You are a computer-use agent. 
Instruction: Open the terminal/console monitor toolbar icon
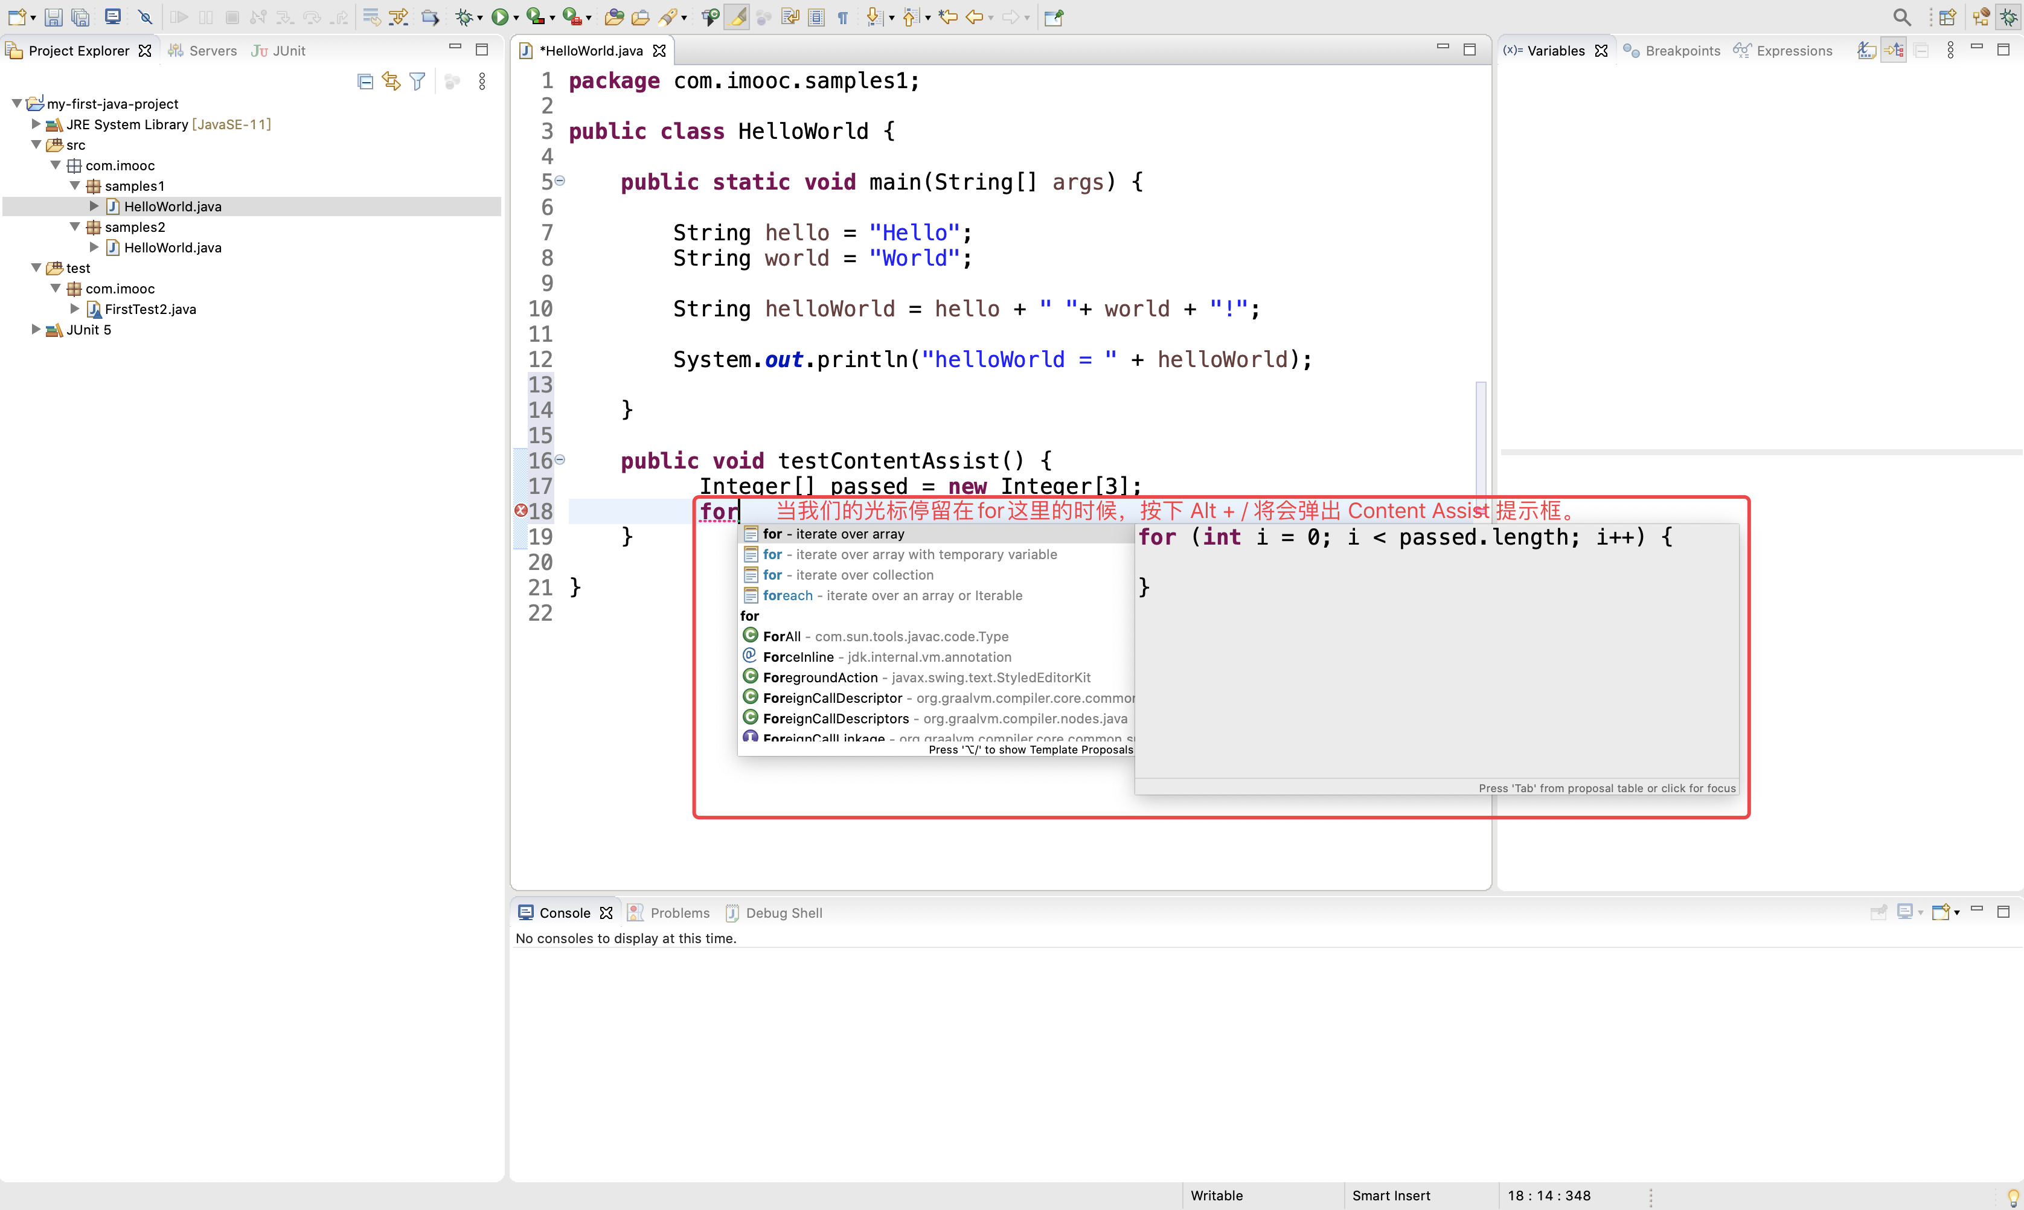click(114, 16)
